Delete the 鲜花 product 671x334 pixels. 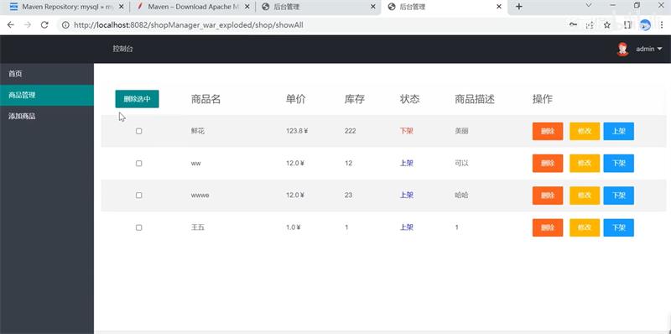[548, 131]
